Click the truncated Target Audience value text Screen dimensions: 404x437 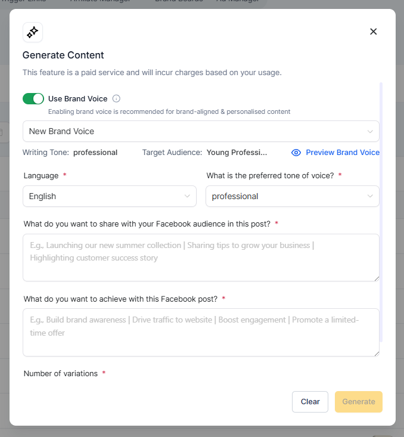(237, 153)
